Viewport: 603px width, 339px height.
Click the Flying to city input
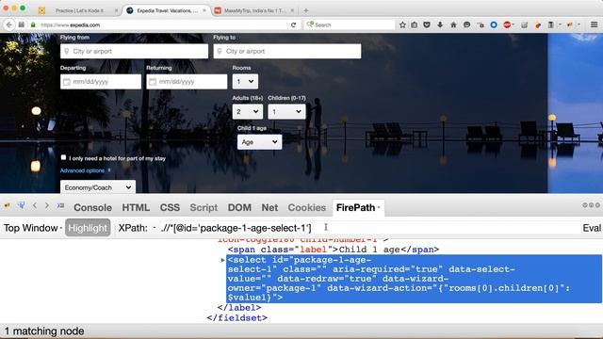tap(287, 51)
